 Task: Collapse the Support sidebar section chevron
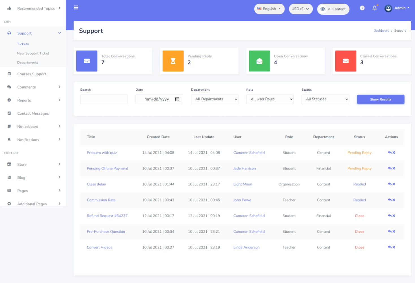(60, 33)
